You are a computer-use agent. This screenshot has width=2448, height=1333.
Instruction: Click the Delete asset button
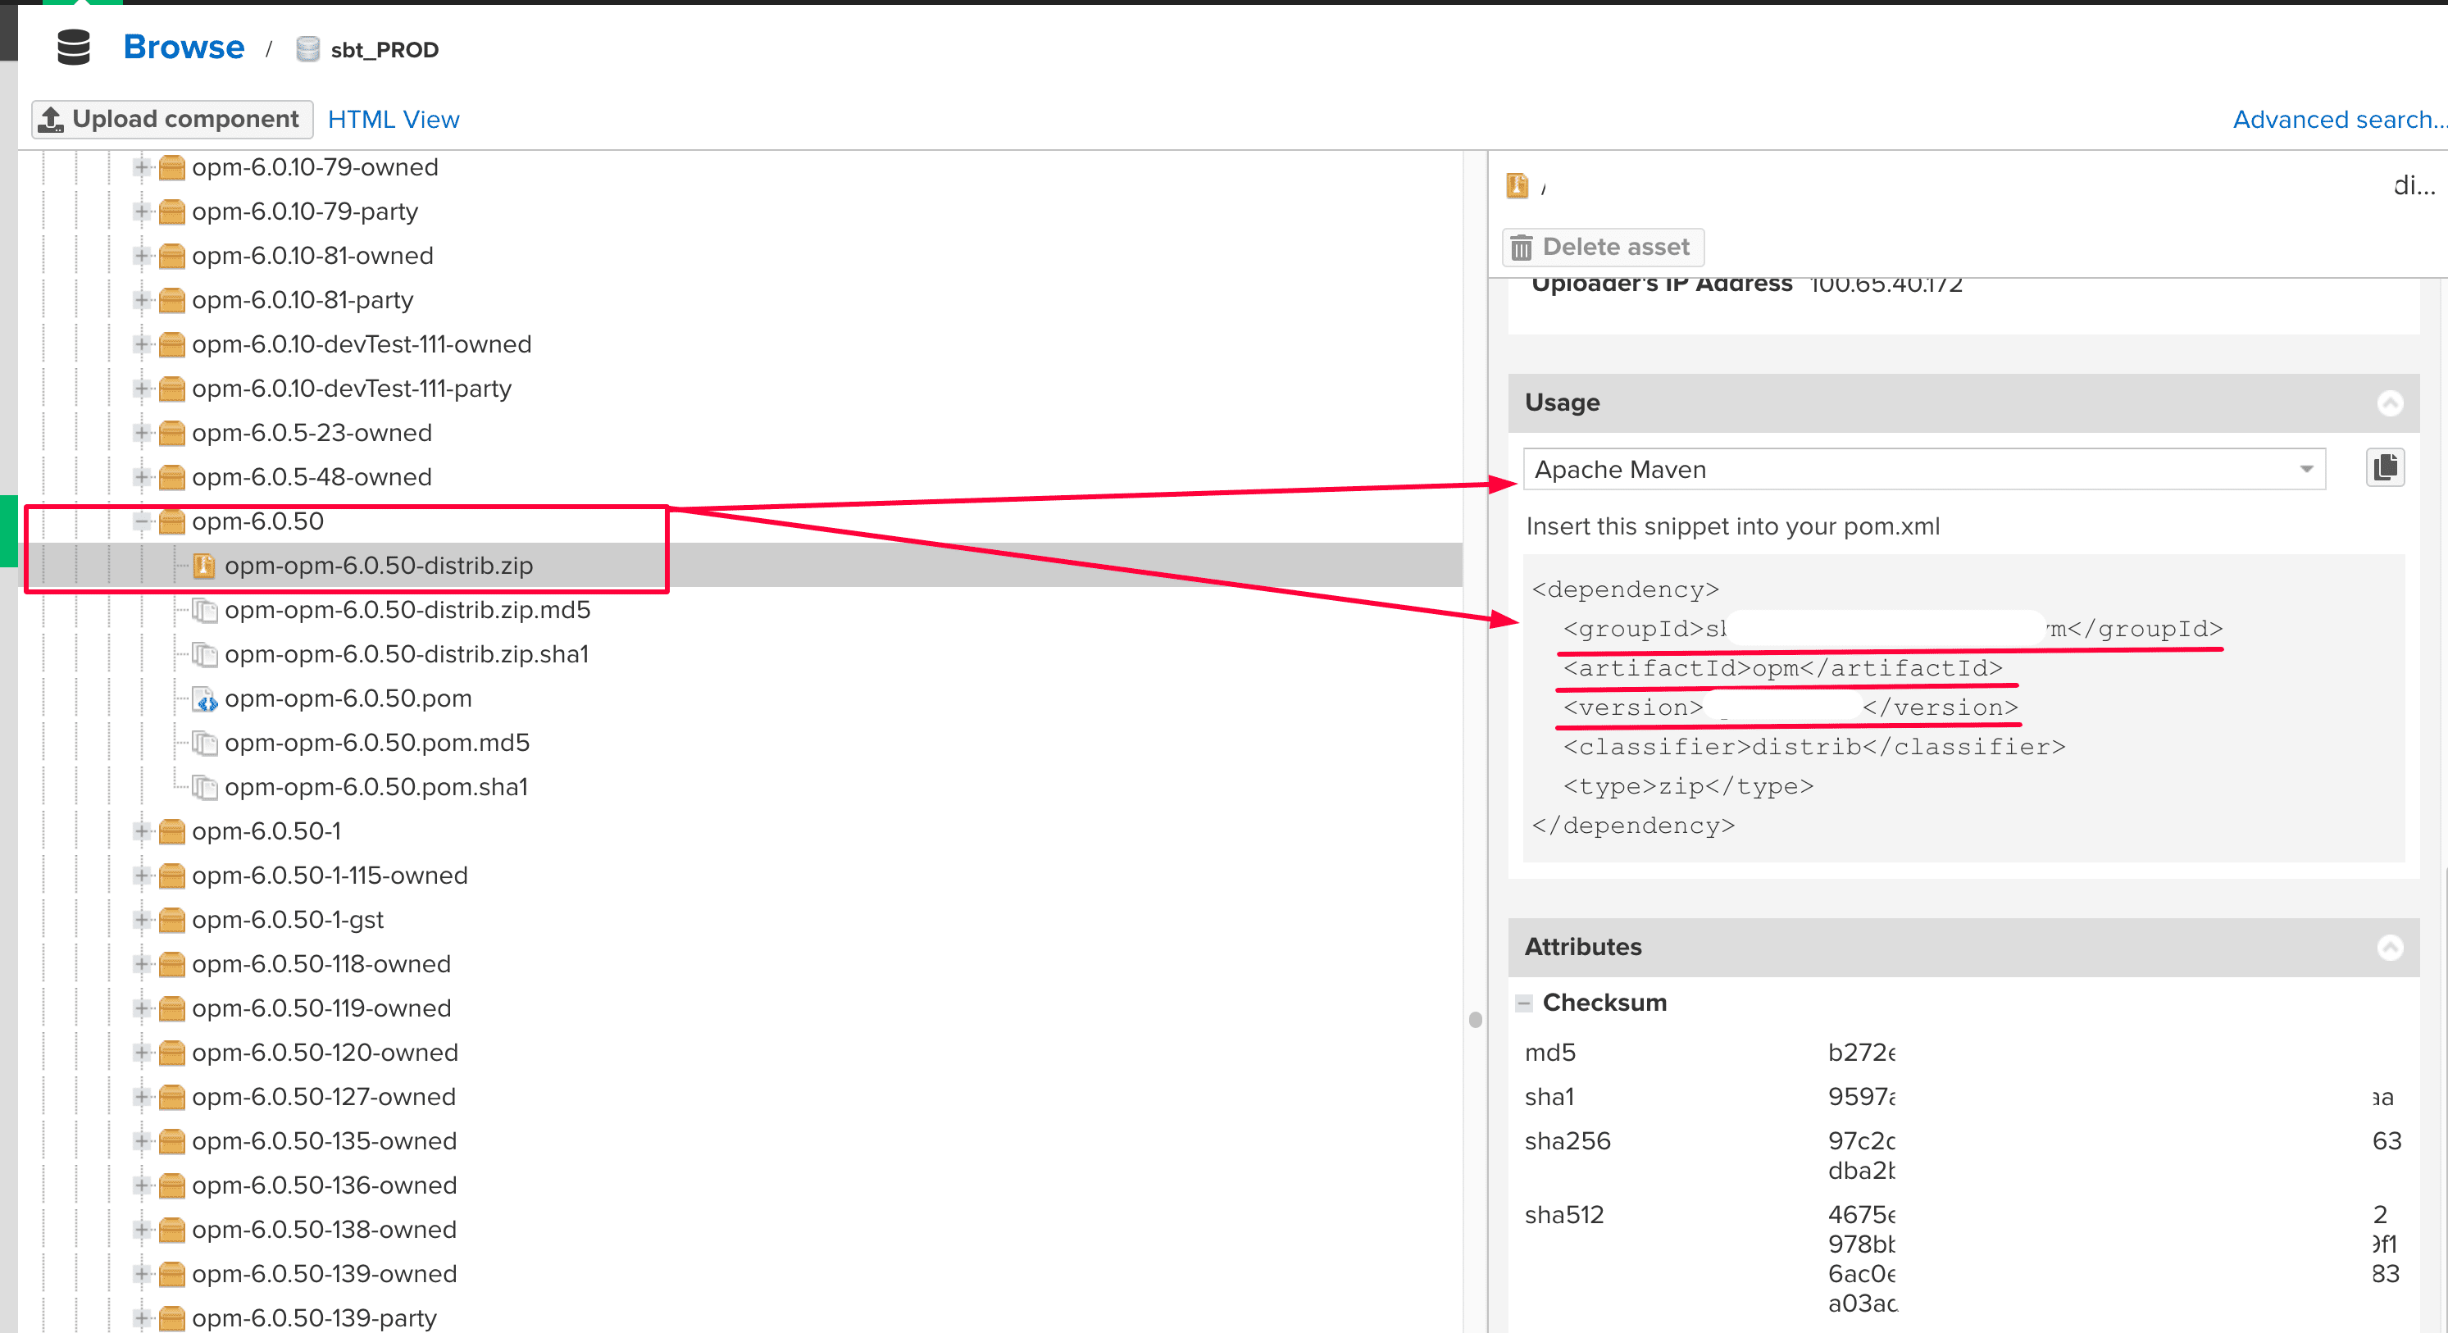(1602, 247)
